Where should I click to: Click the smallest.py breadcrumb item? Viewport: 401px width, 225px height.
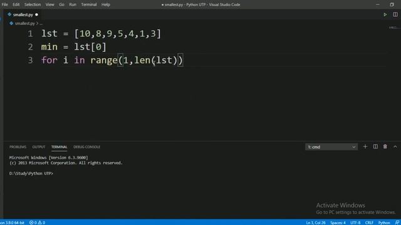[x=24, y=23]
